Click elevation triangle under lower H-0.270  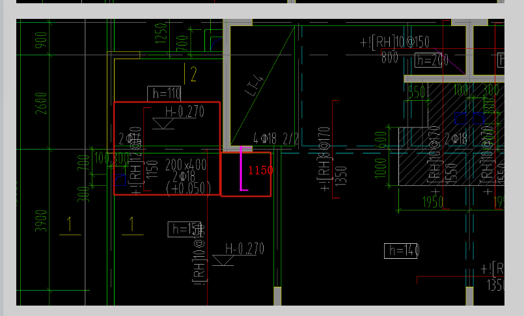pos(223,260)
